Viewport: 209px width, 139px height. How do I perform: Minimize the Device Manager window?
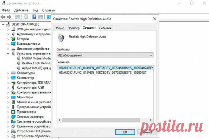pos(180,3)
